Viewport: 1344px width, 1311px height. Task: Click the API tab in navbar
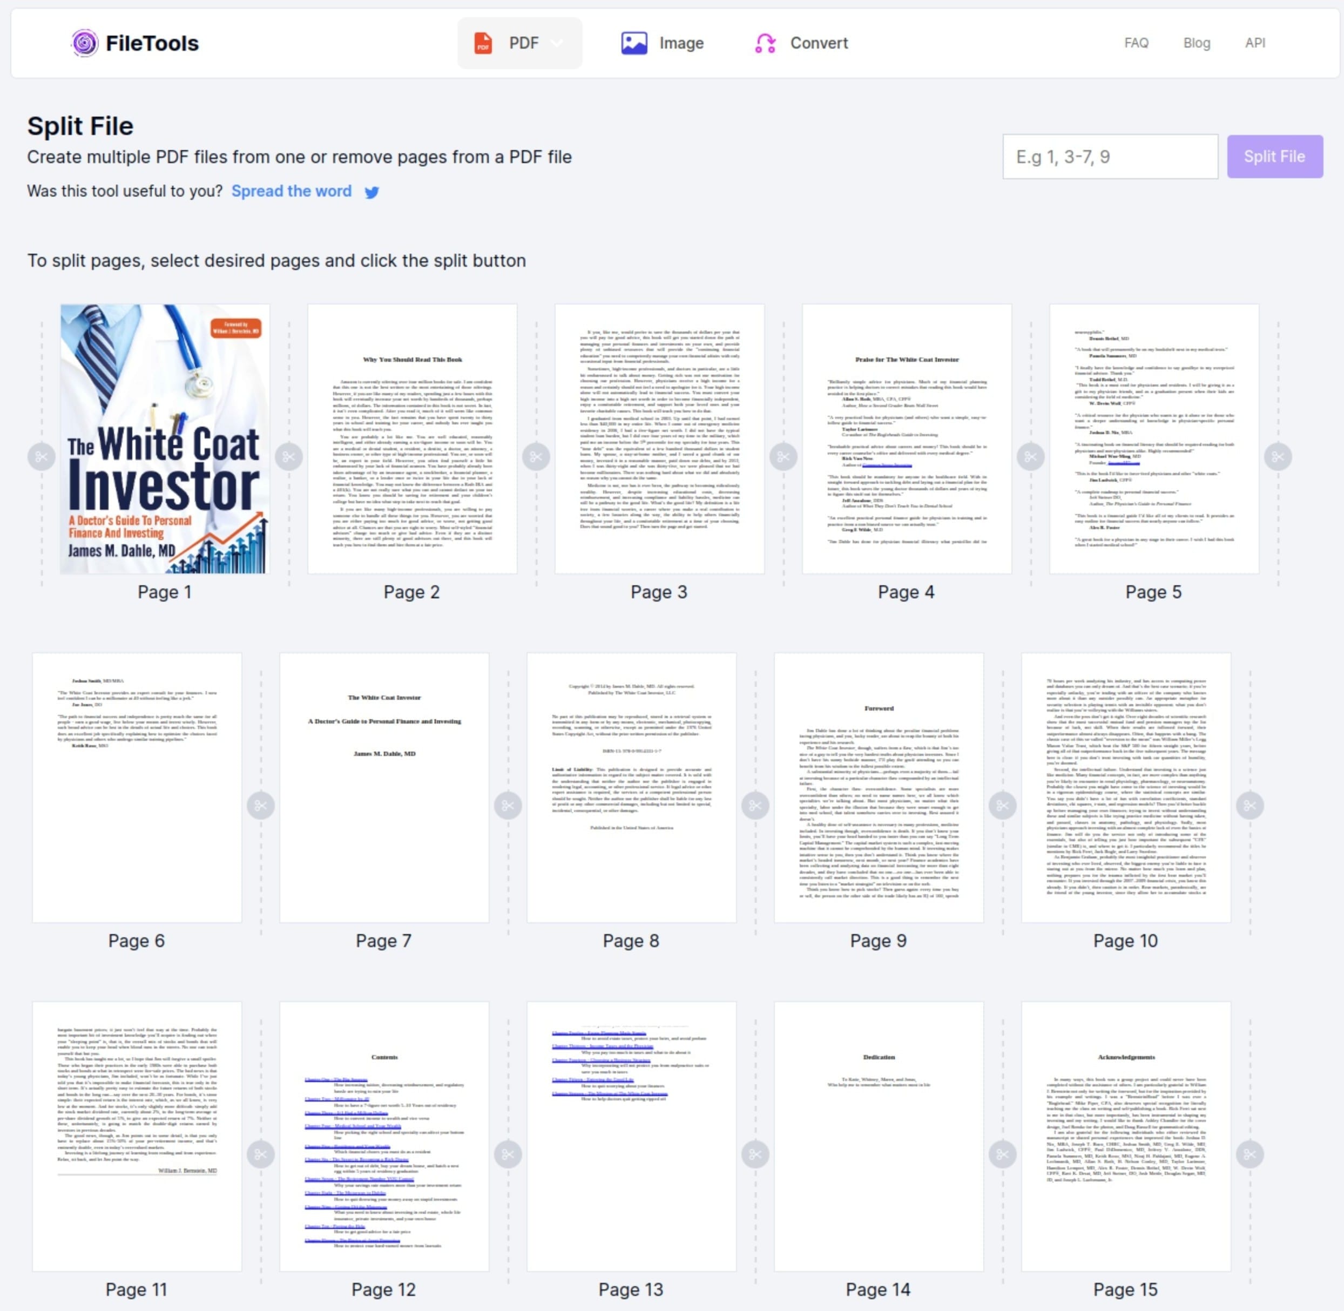tap(1254, 42)
